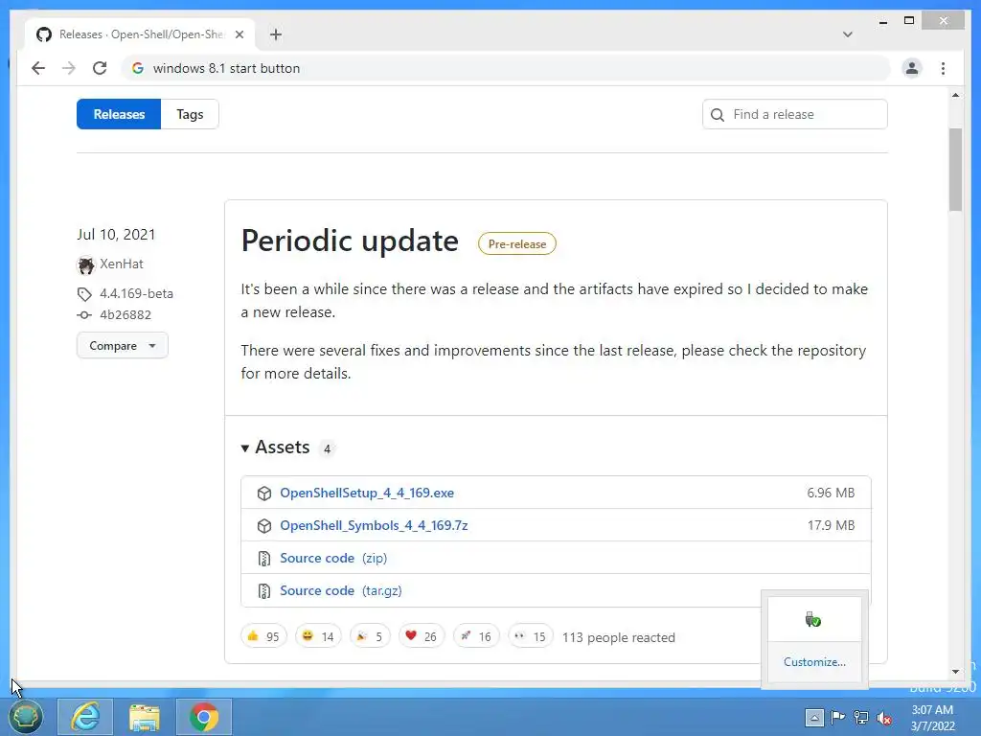Screen dimensions: 981x736
Task: Click the file icon for Source code (tar.gz)
Action: 264,590
